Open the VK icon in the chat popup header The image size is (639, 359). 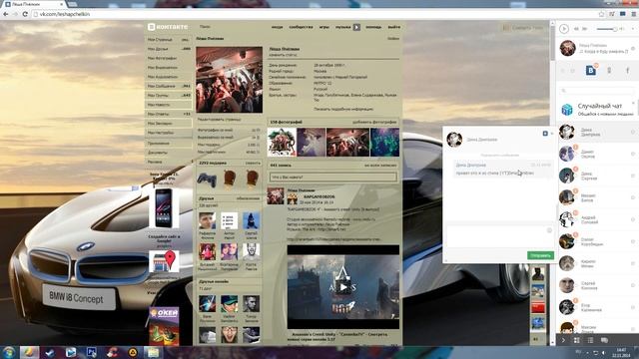pyautogui.click(x=545, y=134)
